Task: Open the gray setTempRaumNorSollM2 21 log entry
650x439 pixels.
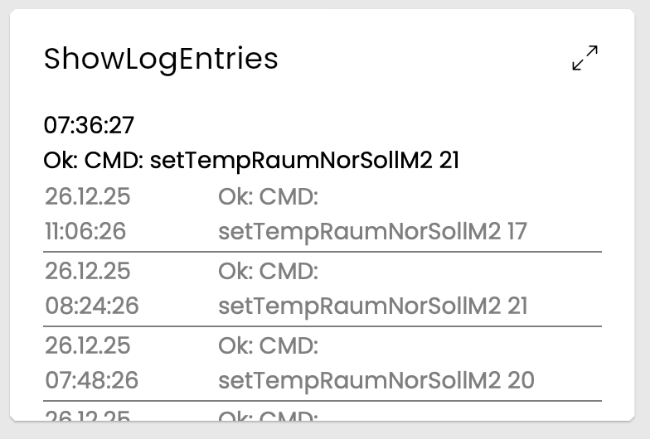Action: [x=372, y=306]
